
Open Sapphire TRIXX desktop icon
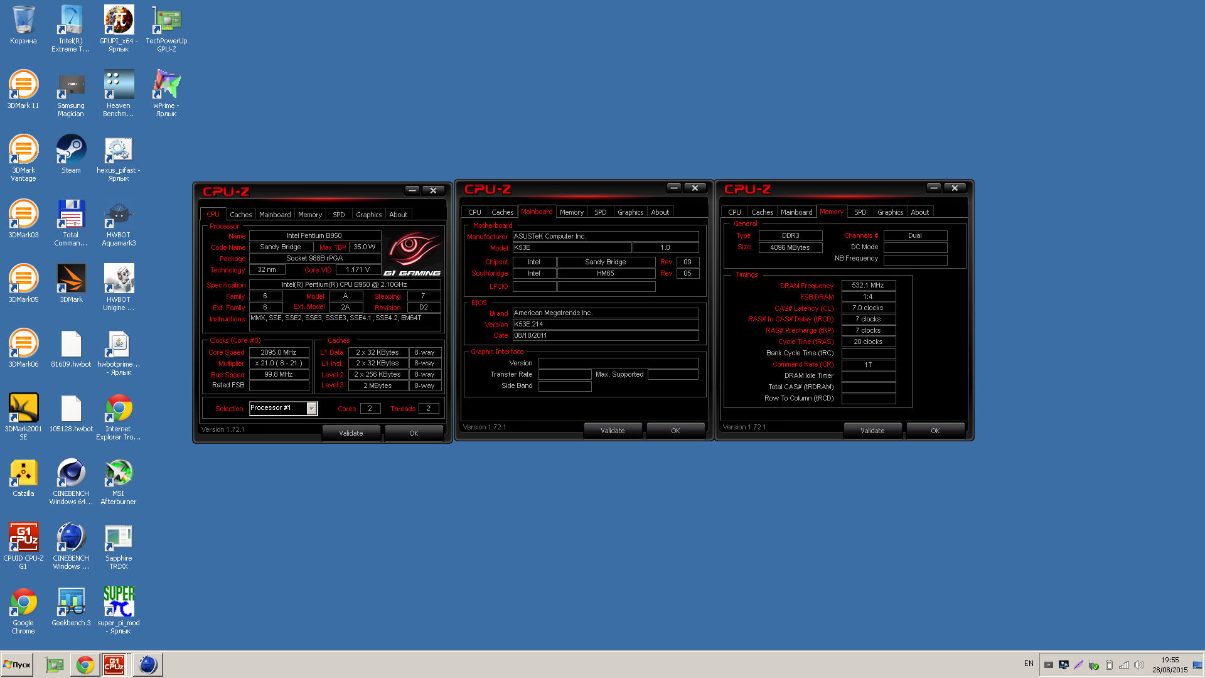(119, 546)
